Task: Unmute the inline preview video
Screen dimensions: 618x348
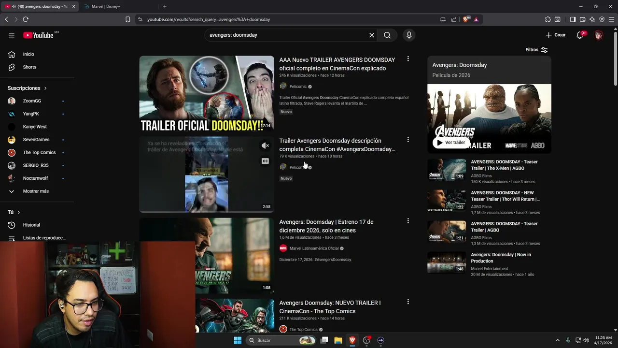Action: (x=265, y=145)
